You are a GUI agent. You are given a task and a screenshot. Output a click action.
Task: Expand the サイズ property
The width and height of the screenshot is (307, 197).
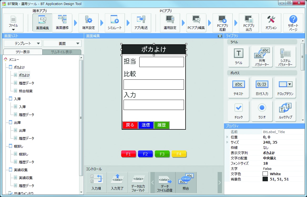[x=227, y=142]
